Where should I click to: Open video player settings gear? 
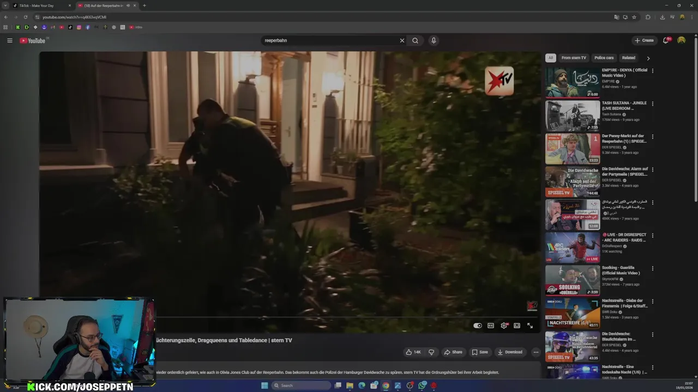[504, 326]
